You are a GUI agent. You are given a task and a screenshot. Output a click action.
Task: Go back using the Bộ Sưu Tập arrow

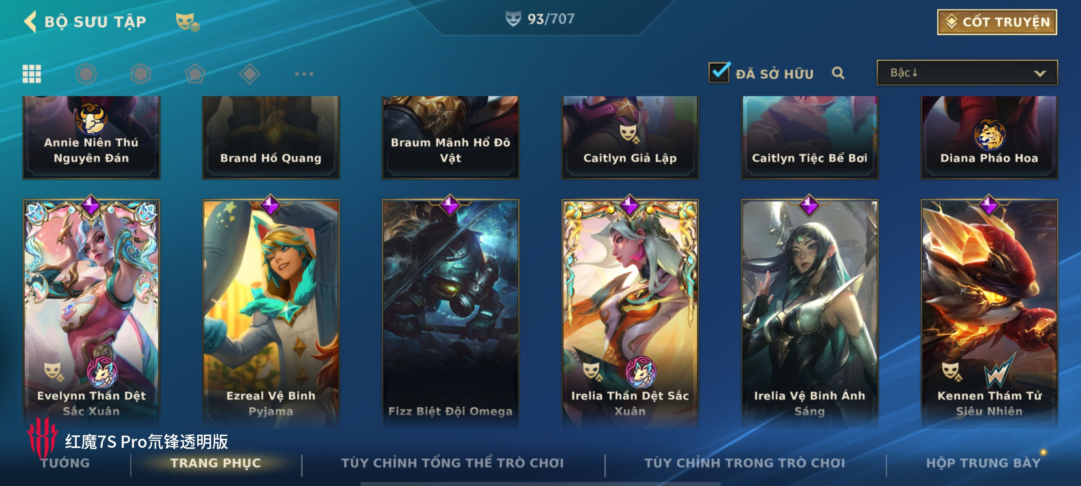click(31, 22)
